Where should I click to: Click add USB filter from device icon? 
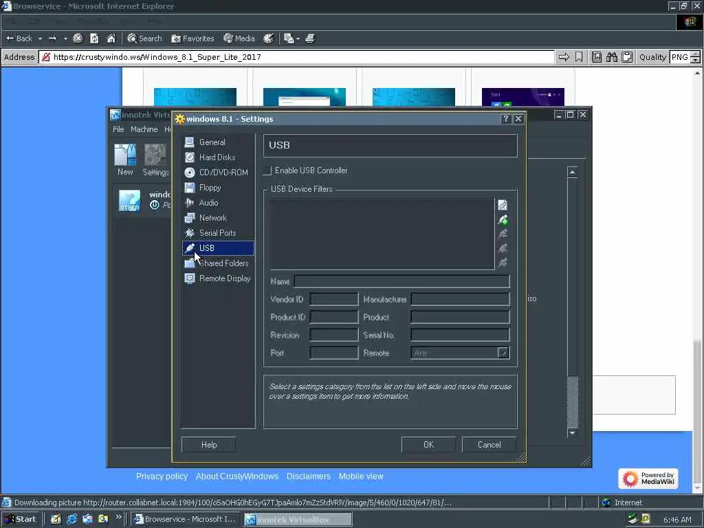pyautogui.click(x=503, y=219)
